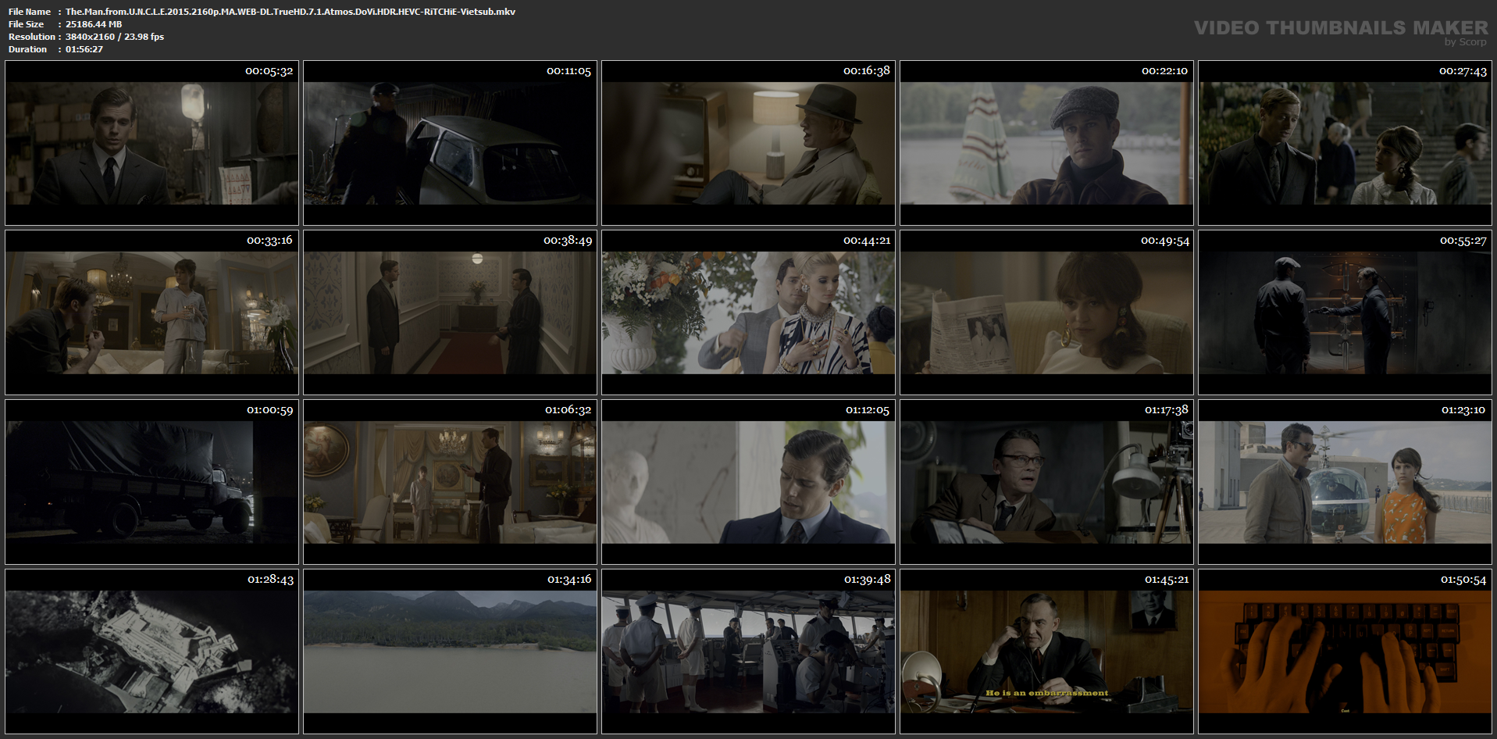Open the thumbnail at 00:27:43
Screen dimensions: 1497x739
click(1345, 143)
